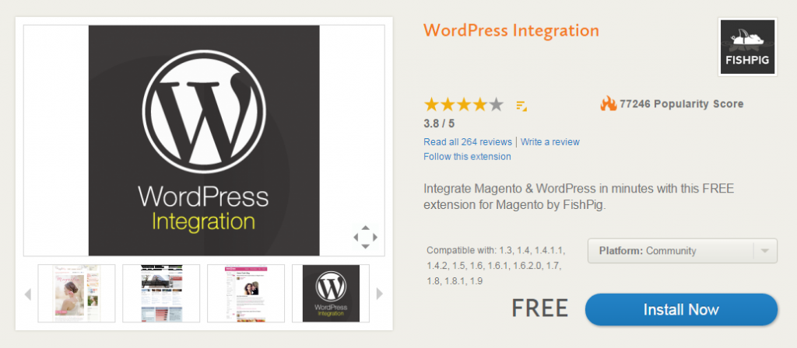Select the second thumbnail with building photo
Viewport: 797px width, 348px height.
tap(161, 293)
